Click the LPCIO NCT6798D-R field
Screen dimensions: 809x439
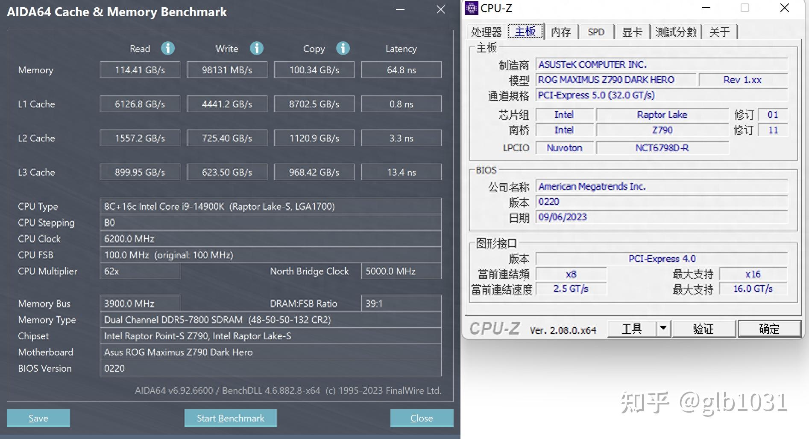point(662,148)
